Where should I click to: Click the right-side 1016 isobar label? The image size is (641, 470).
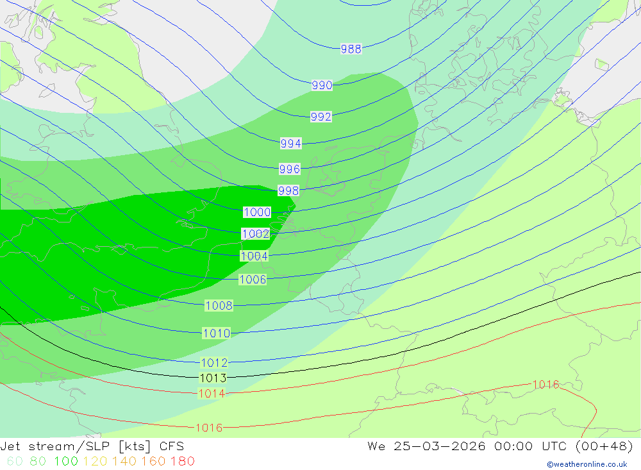(x=545, y=385)
